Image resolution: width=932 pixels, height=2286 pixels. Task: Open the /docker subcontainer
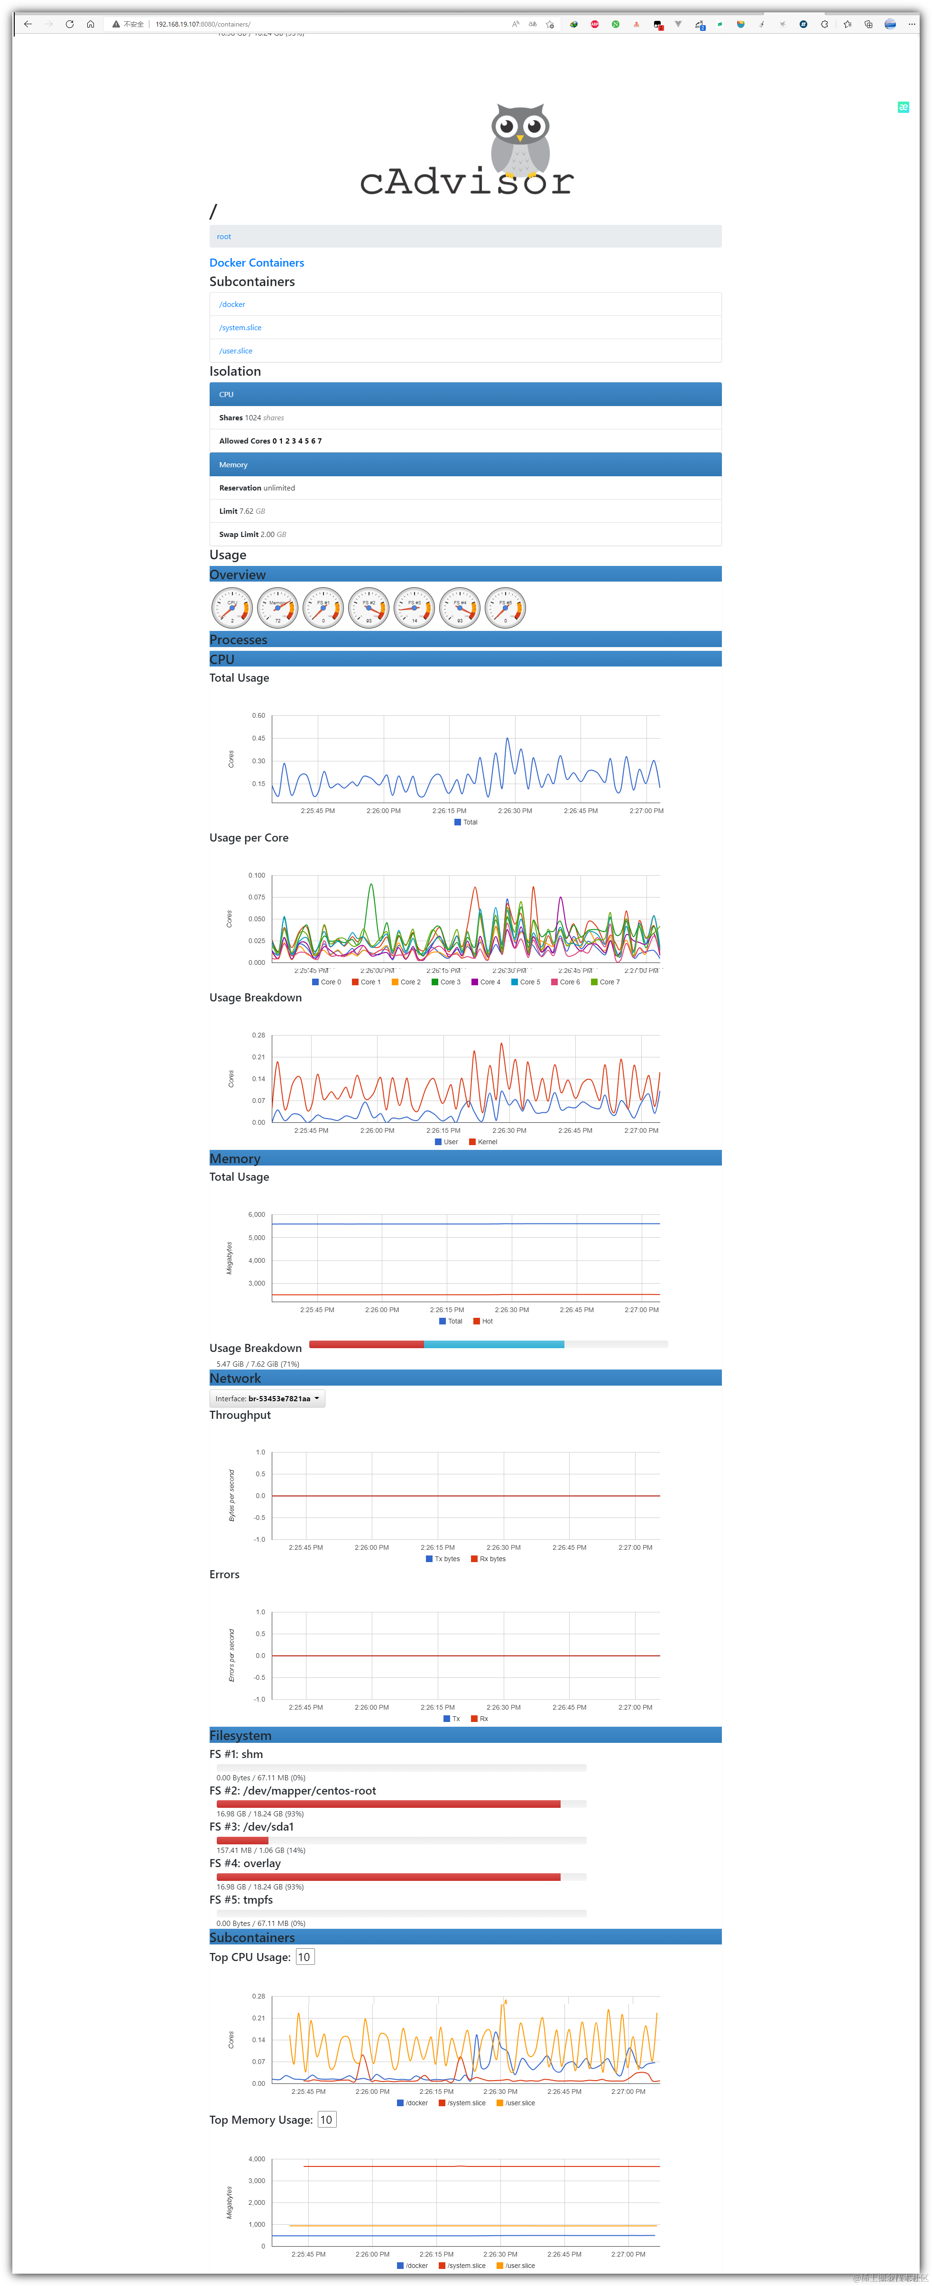point(232,305)
